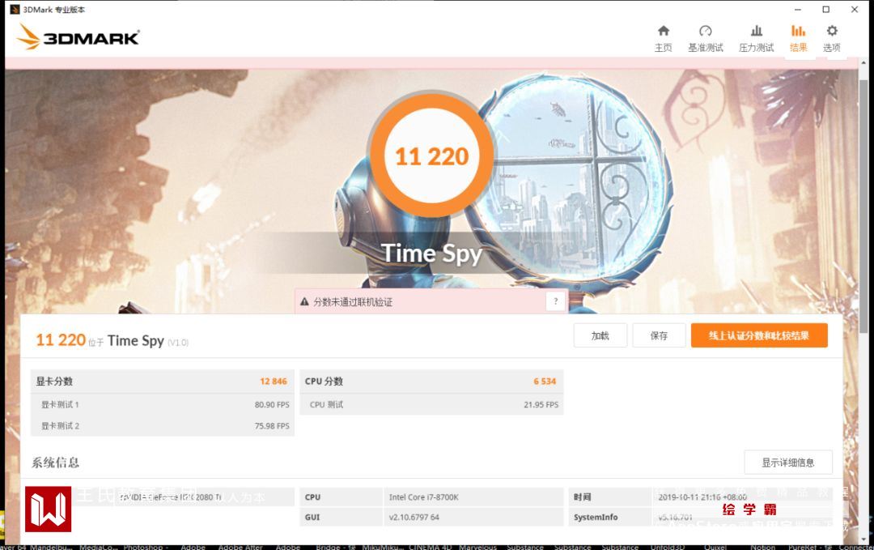
Task: Click the 显卡测试 1 row label
Action: click(60, 404)
